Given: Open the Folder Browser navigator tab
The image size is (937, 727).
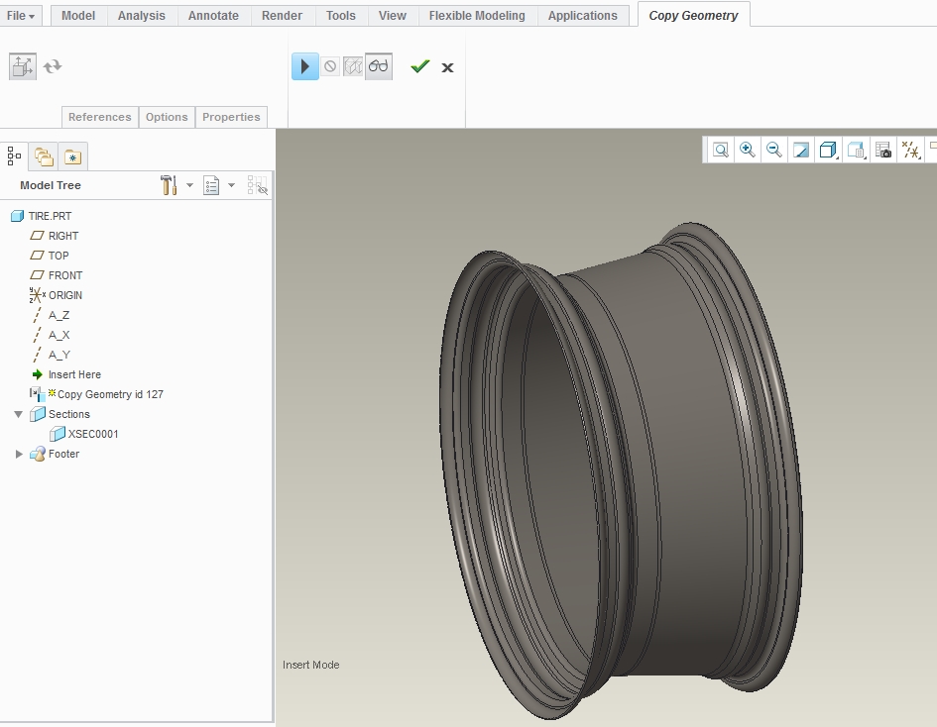Looking at the screenshot, I should tap(44, 156).
